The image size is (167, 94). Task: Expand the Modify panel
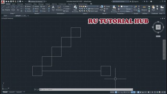(x=37, y=14)
